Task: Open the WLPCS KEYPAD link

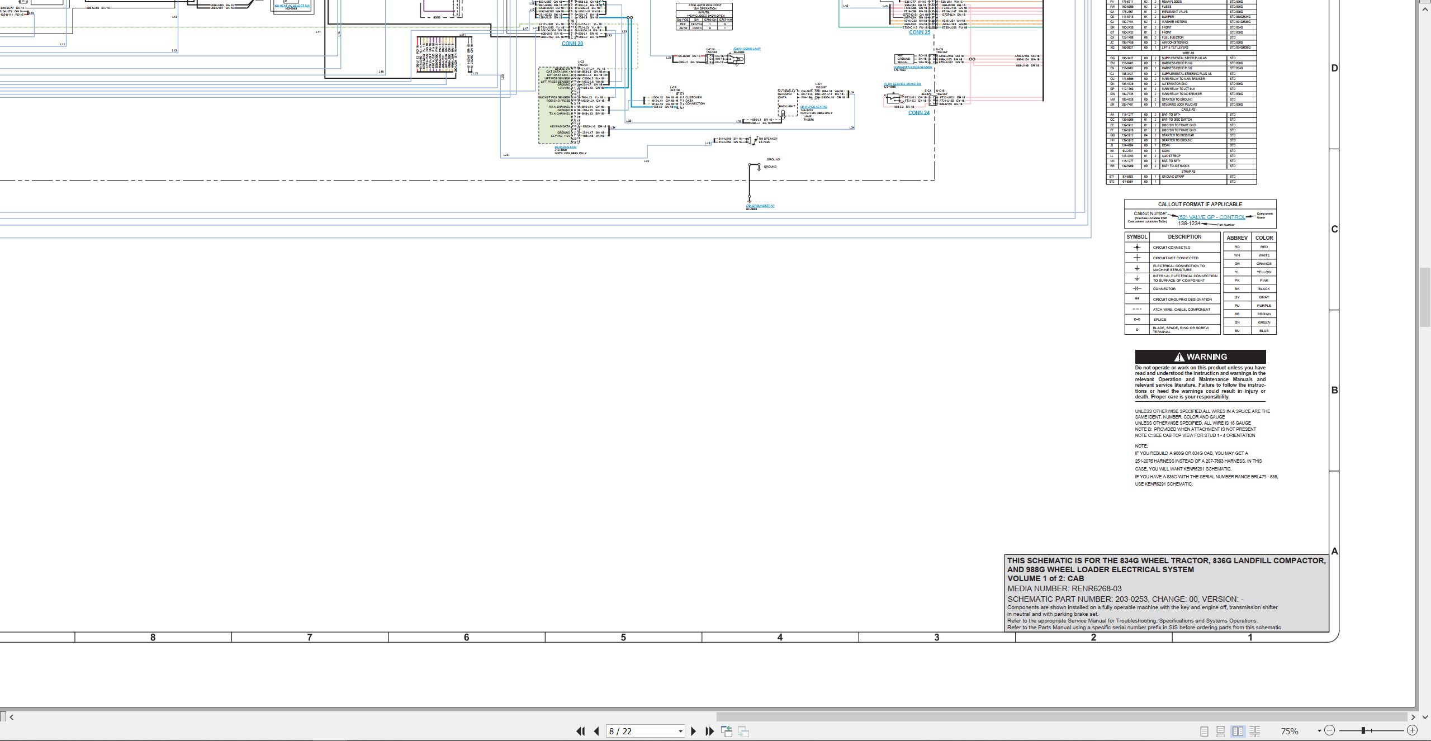Action: [x=814, y=107]
